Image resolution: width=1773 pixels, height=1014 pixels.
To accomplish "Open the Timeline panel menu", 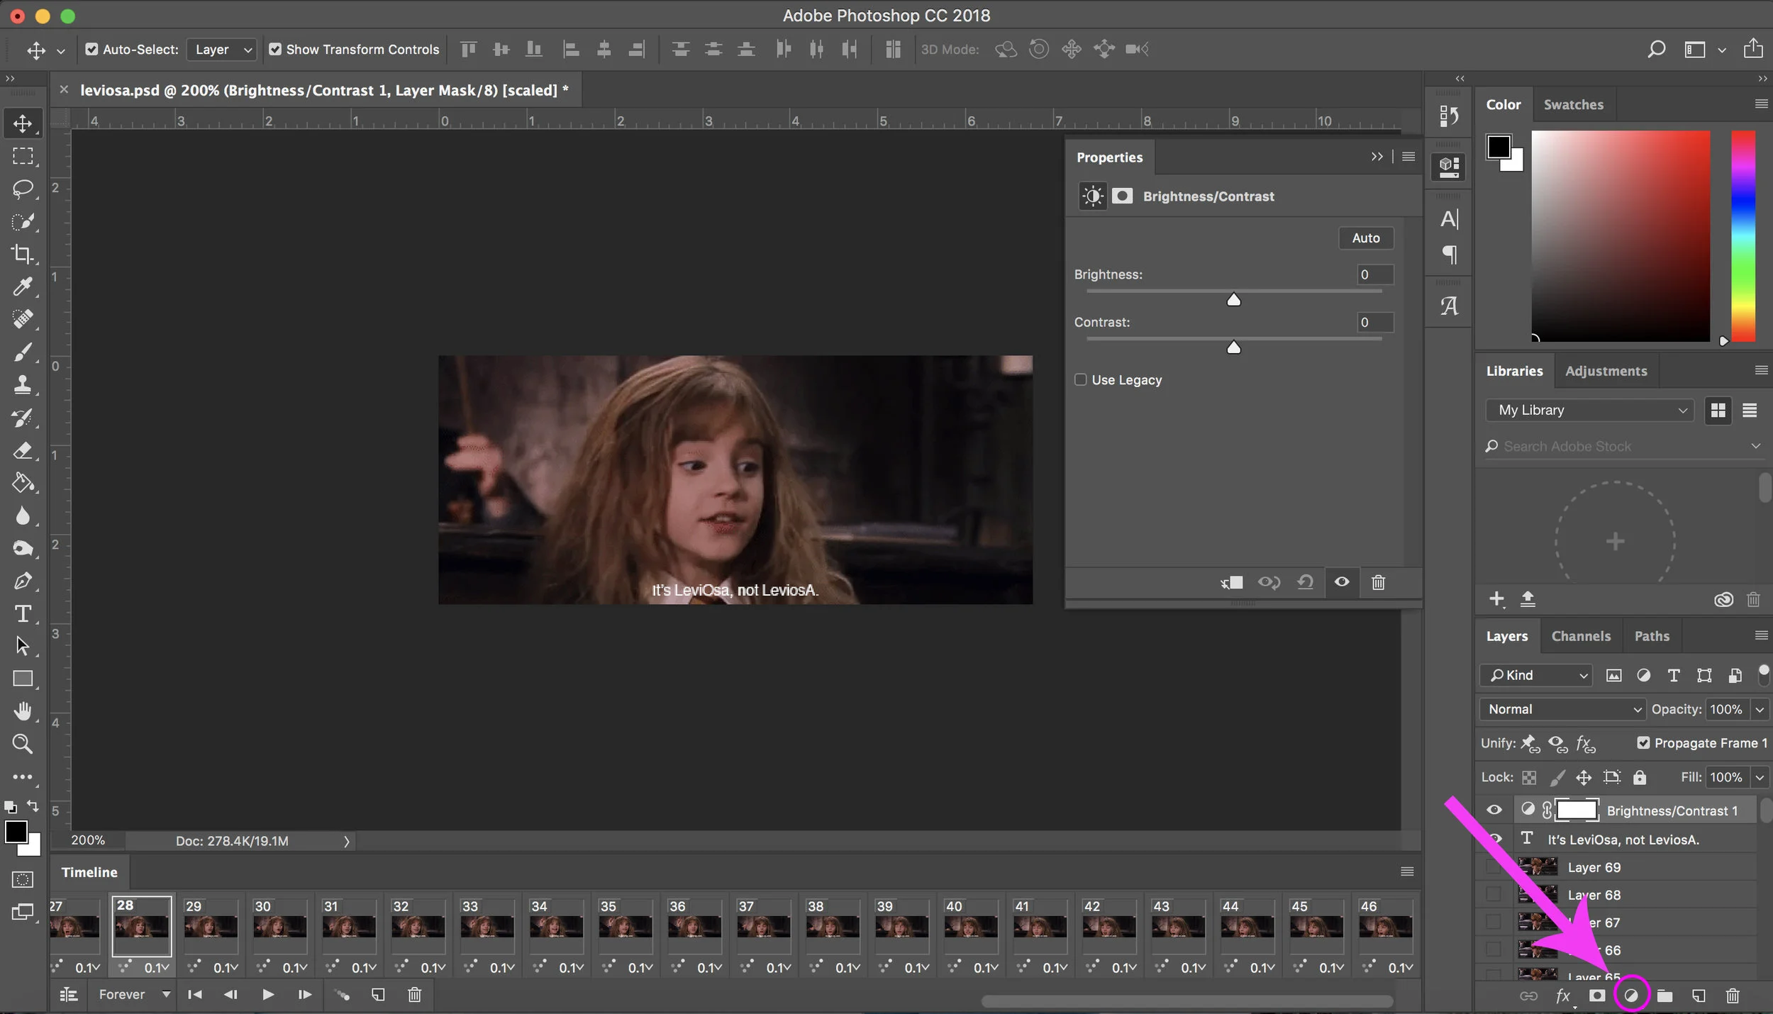I will click(1407, 871).
